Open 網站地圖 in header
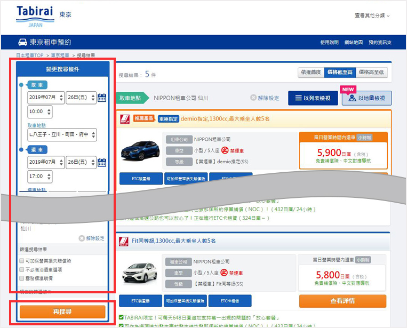Viewport: 407px width, 328px height. 354,42
